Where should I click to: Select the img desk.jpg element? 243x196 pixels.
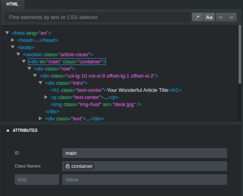click(x=96, y=104)
